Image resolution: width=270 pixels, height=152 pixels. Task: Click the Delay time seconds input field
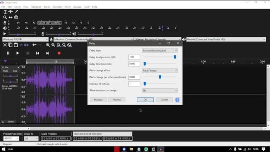(134, 64)
